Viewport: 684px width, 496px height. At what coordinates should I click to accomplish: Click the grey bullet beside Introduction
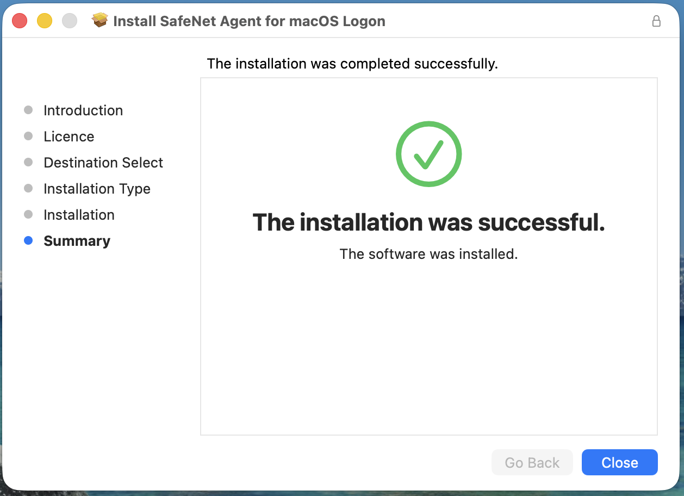29,110
